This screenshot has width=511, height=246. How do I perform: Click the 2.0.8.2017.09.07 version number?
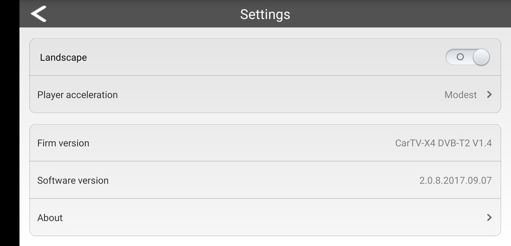(x=455, y=180)
